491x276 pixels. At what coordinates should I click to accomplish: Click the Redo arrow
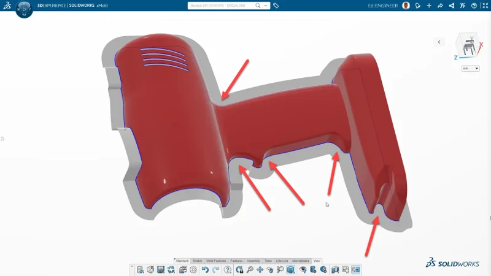click(216, 270)
